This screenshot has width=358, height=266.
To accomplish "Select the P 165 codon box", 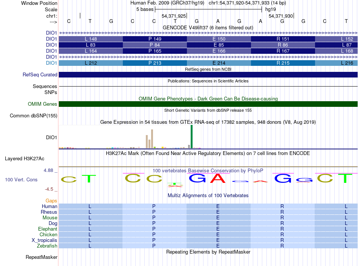I will [155, 51].
